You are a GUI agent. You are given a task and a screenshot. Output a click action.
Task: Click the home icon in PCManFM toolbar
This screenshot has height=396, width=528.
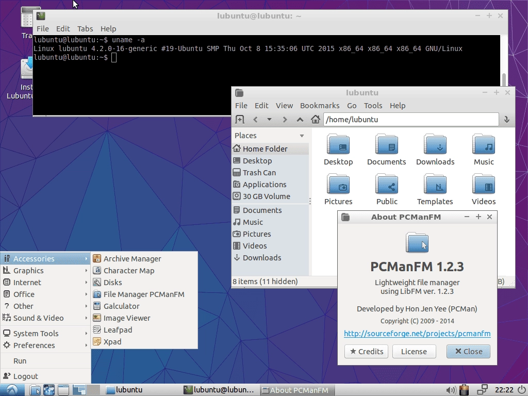[x=315, y=120]
